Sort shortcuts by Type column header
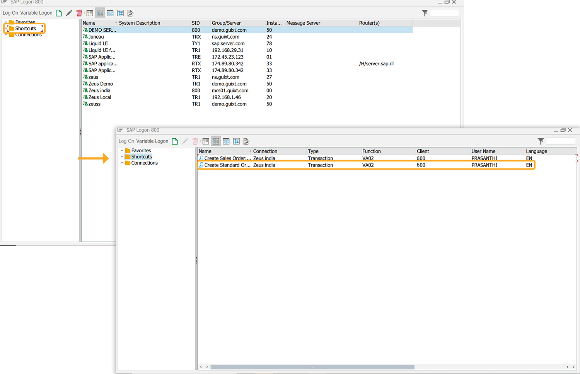Viewport: 580px width, 374px height. 313,151
